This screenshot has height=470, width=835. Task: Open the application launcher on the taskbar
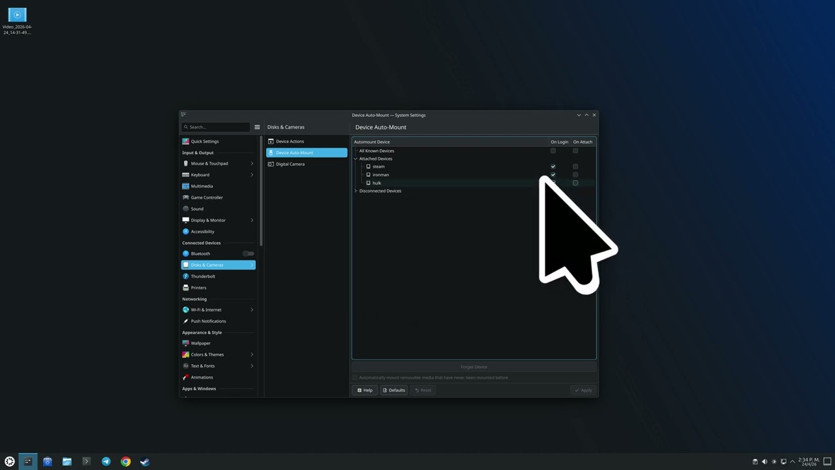tap(10, 462)
